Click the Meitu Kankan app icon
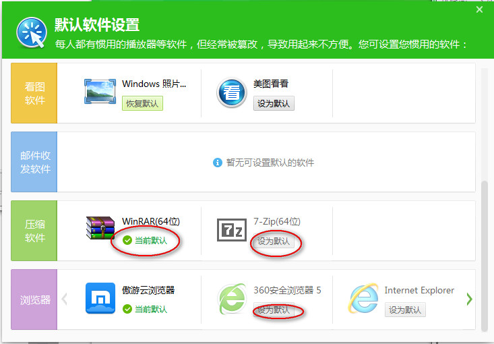494x344 pixels. pyautogui.click(x=231, y=92)
